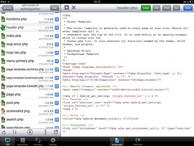
Task: Tap the Edit button in file list
Action: tap(55, 8)
